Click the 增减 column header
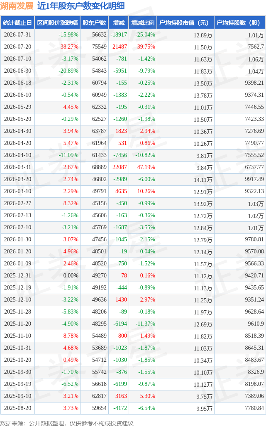 [x=119, y=23]
